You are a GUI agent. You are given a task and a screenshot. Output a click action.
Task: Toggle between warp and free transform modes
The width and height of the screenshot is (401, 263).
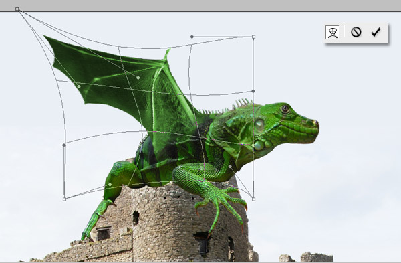tap(333, 32)
